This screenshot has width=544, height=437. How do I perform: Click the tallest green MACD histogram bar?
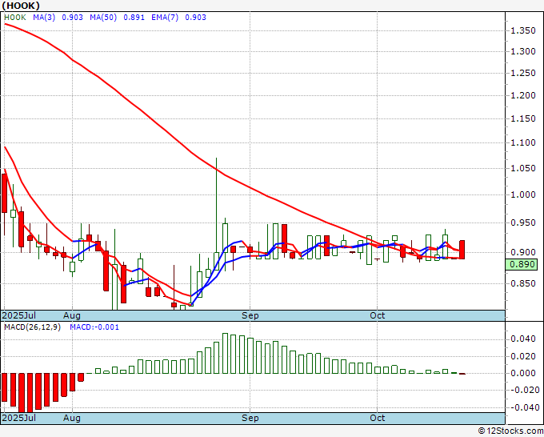226,353
